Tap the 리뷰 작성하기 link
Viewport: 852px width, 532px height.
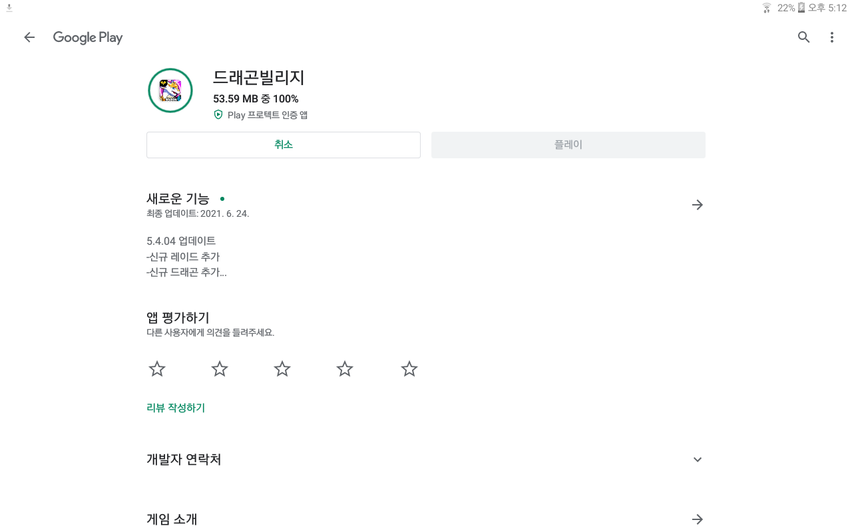coord(176,408)
